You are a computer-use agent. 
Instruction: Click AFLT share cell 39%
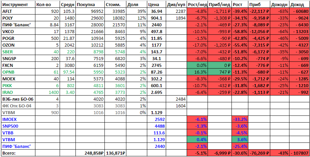[136, 11]
